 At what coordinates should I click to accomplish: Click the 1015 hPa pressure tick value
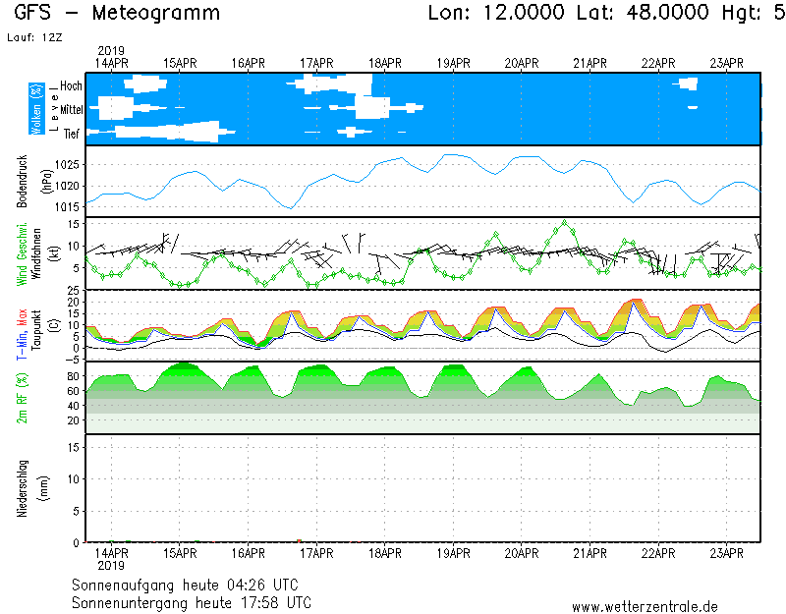tap(67, 207)
